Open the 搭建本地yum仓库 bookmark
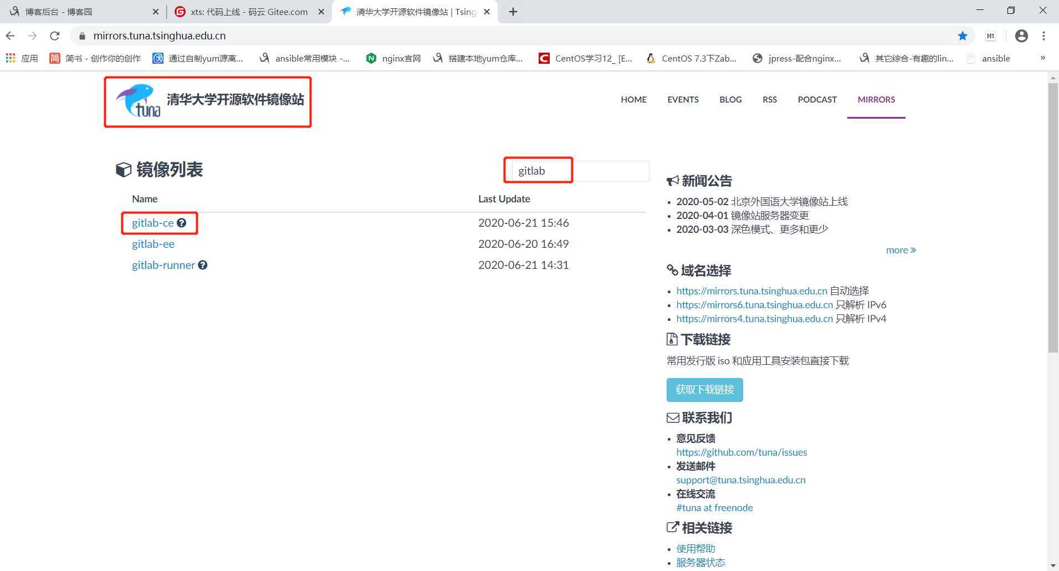Viewport: 1059px width, 571px height. [478, 58]
